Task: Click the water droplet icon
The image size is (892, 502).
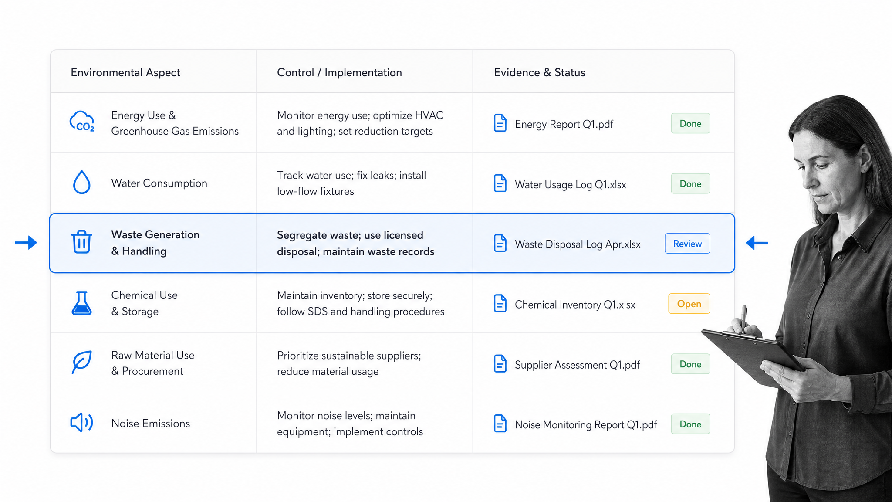Action: click(81, 182)
